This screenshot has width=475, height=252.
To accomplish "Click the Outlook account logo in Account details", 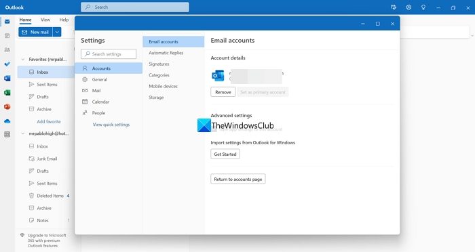I will tap(218, 76).
